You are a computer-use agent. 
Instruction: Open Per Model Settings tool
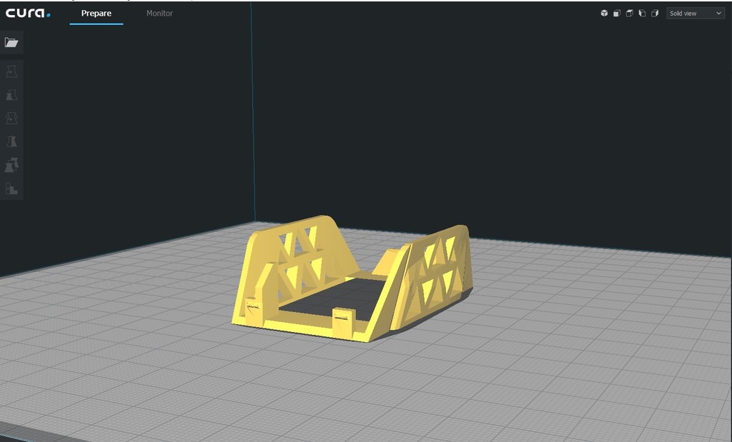click(x=11, y=165)
